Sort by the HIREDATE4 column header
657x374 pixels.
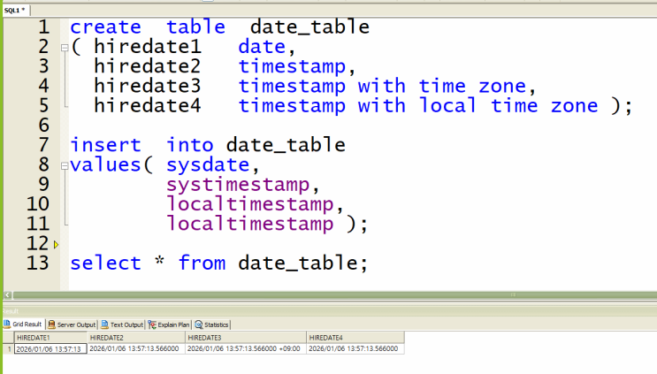[355, 337]
